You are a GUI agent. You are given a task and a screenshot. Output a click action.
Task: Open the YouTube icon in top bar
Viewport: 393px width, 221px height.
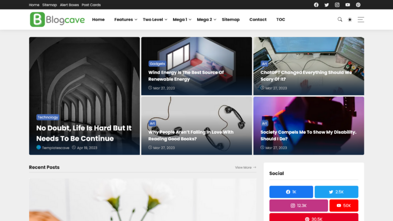click(x=348, y=5)
